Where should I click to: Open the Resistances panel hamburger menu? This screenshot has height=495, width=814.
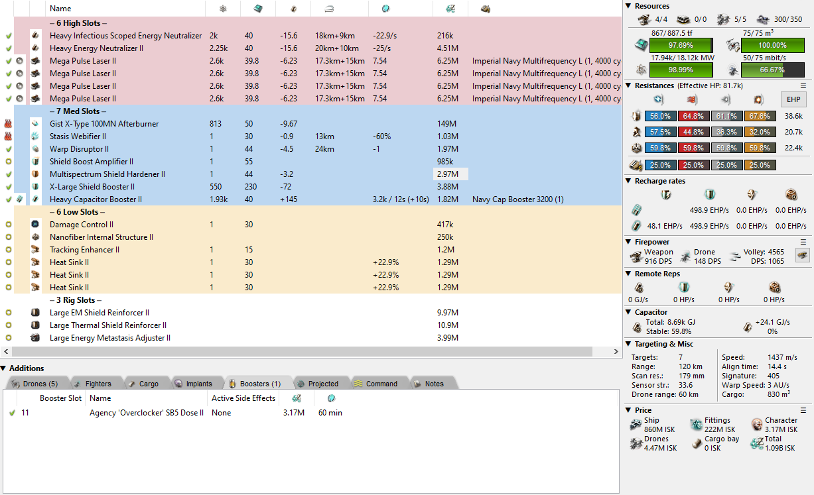coord(803,85)
